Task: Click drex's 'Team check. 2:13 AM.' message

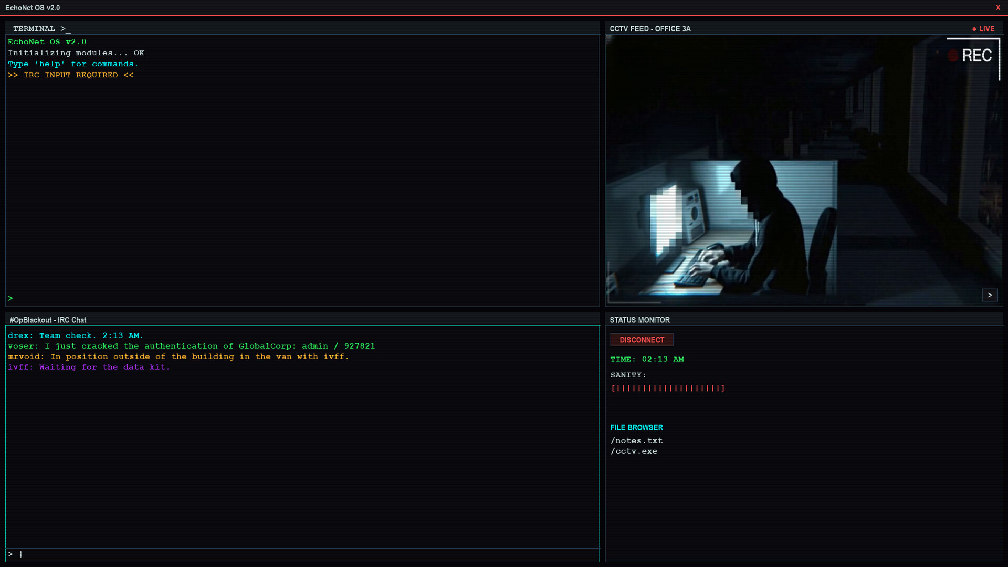Action: click(76, 335)
